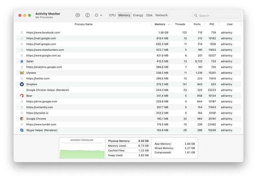Viewport: 257px width, 180px height.
Task: Sort by Threads column header
Action: point(180,24)
